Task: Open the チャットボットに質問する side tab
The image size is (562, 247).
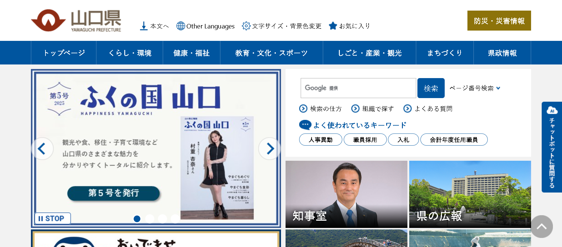Action: (552, 147)
